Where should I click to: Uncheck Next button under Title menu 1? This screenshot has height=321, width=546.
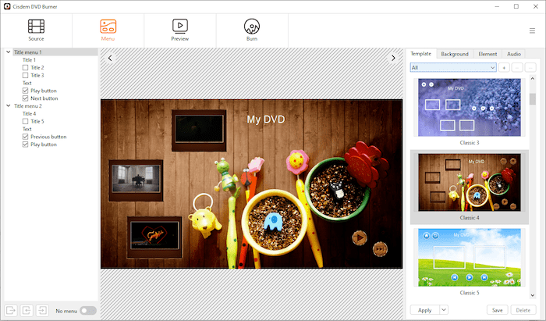point(26,98)
